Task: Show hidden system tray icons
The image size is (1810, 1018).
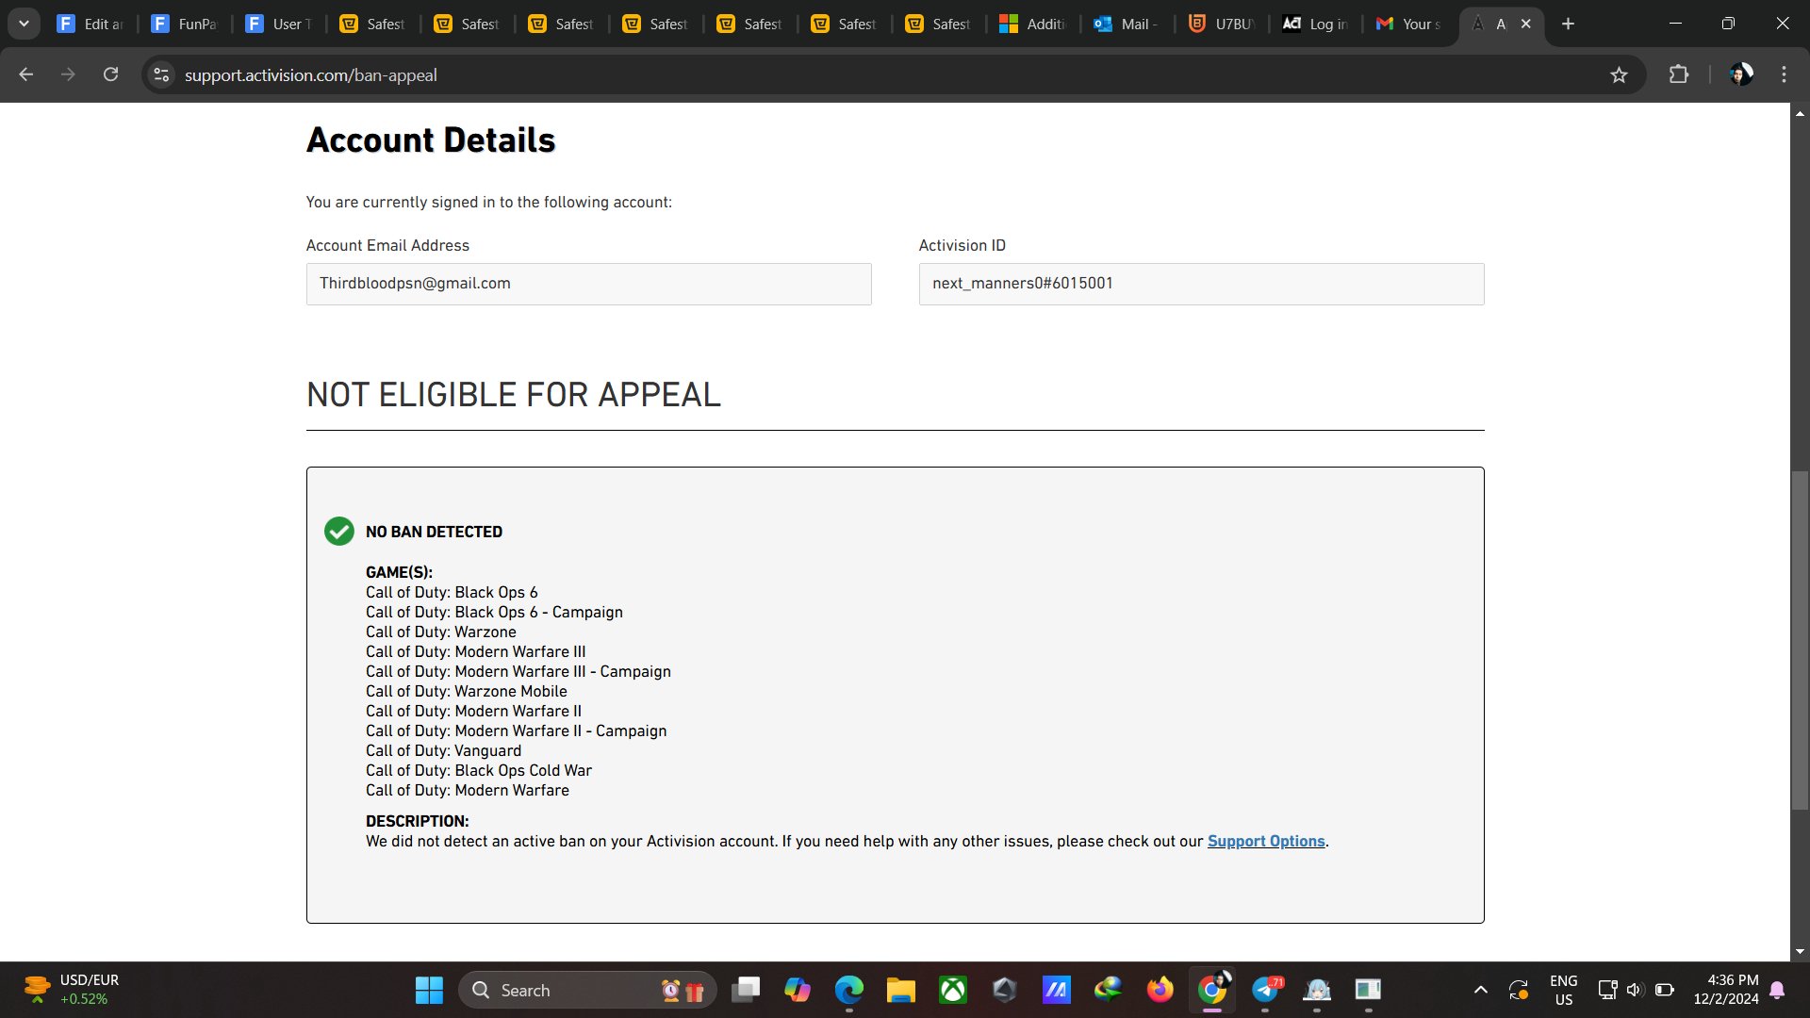Action: coord(1481,990)
